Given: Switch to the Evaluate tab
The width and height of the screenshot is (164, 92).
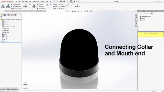Looking at the screenshot, I should [25, 11].
